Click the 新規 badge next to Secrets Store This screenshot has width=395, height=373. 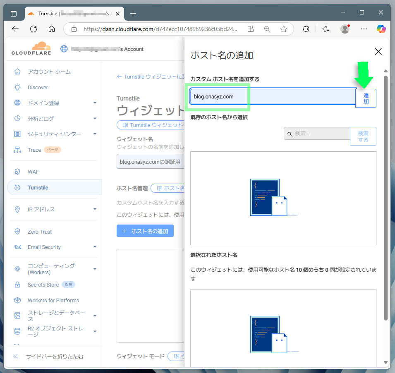[68, 285]
